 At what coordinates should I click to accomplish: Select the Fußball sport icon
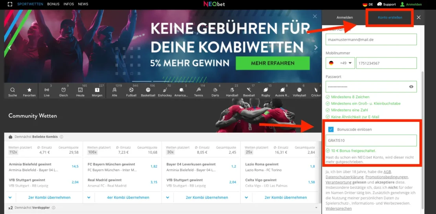pos(131,90)
